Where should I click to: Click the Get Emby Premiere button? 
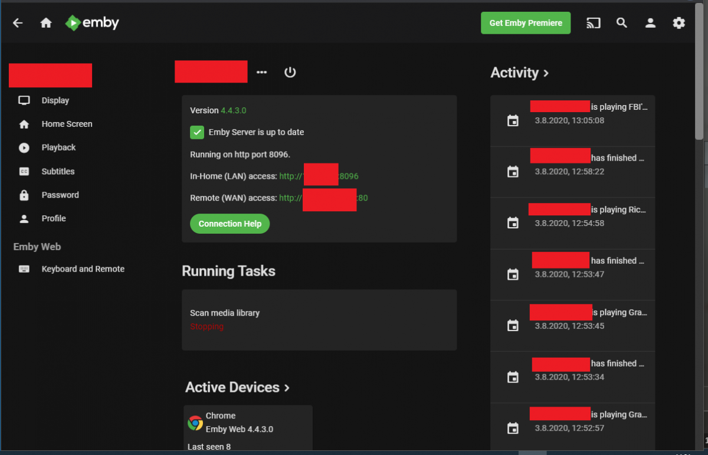click(x=525, y=22)
